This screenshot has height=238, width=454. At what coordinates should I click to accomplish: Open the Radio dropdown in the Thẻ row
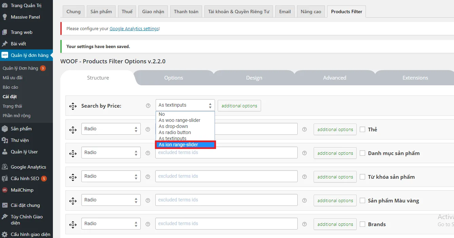click(x=111, y=129)
